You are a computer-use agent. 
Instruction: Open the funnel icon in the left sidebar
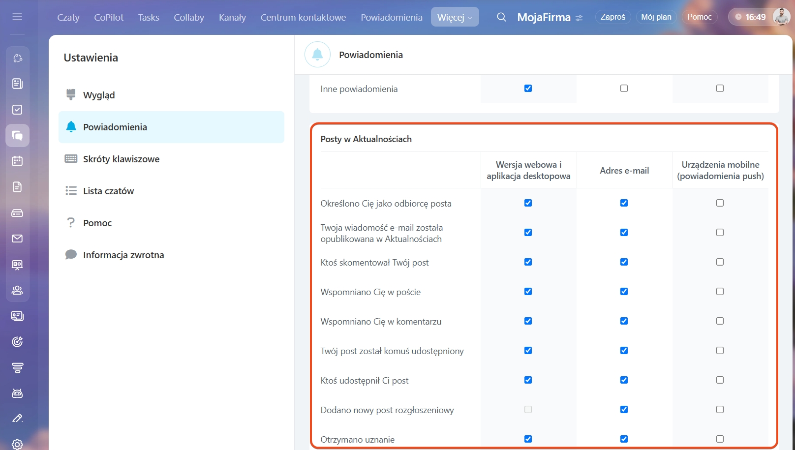17,367
